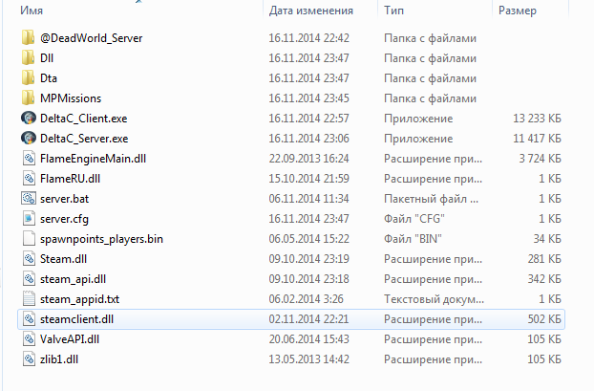This screenshot has height=391, width=594.
Task: Select the MPMissions folder icon
Action: coord(28,98)
